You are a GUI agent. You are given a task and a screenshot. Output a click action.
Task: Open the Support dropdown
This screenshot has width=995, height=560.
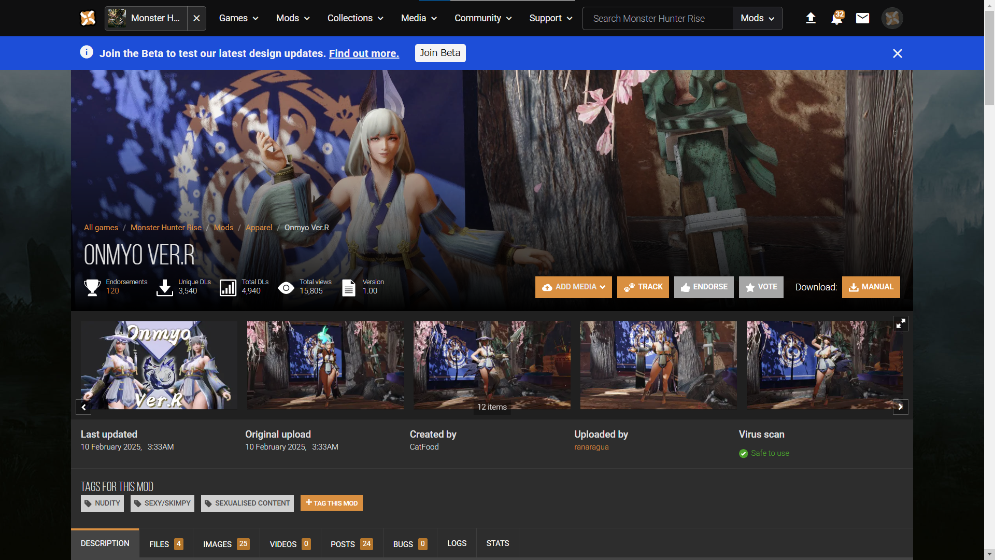tap(550, 18)
